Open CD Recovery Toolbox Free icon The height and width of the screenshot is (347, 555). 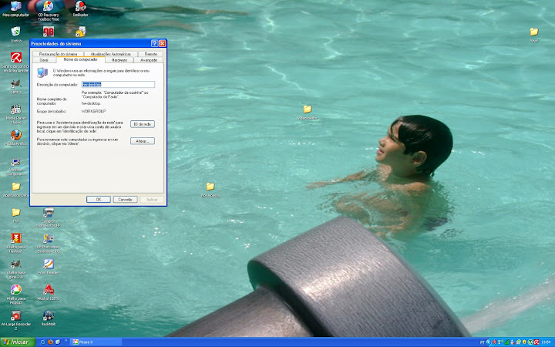48,11
